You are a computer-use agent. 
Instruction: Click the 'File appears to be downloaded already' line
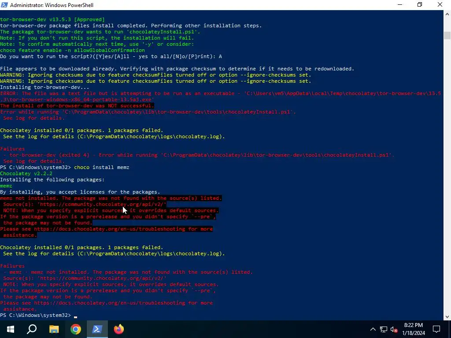(x=177, y=69)
